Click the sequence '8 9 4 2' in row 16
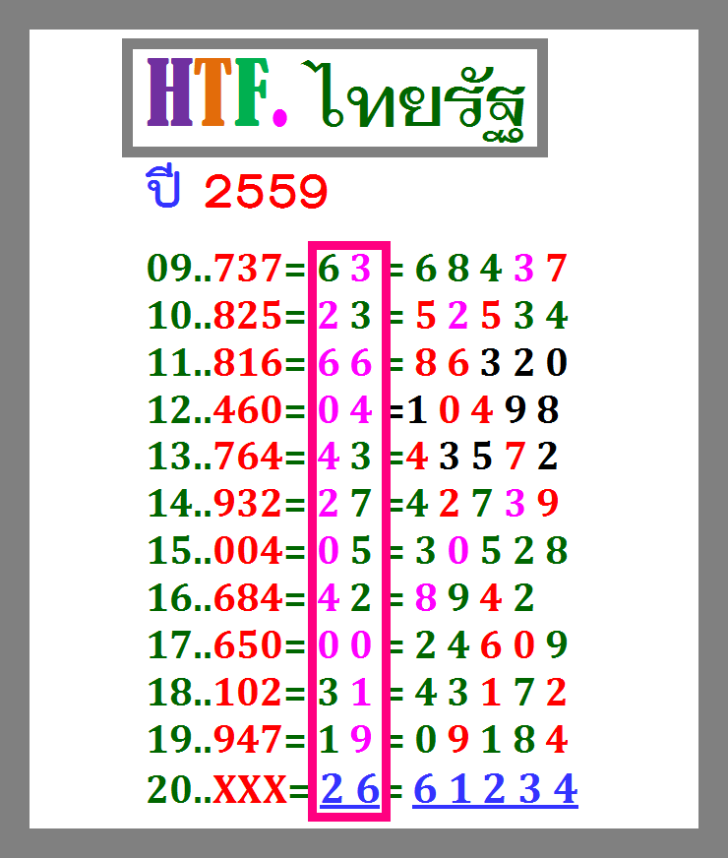Viewport: 728px width, 858px height. [x=475, y=597]
